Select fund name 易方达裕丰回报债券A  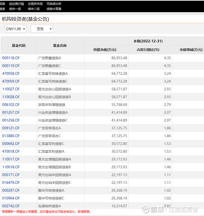55,175
